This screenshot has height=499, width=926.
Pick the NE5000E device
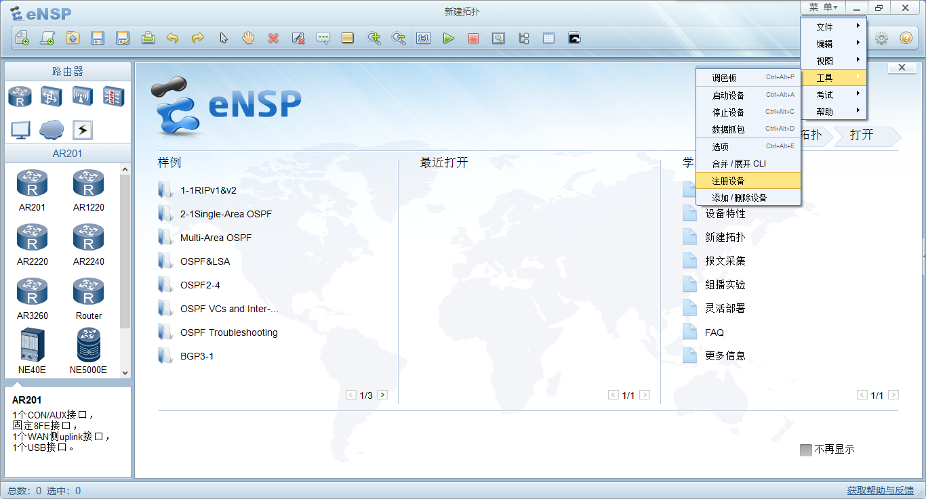coord(88,351)
